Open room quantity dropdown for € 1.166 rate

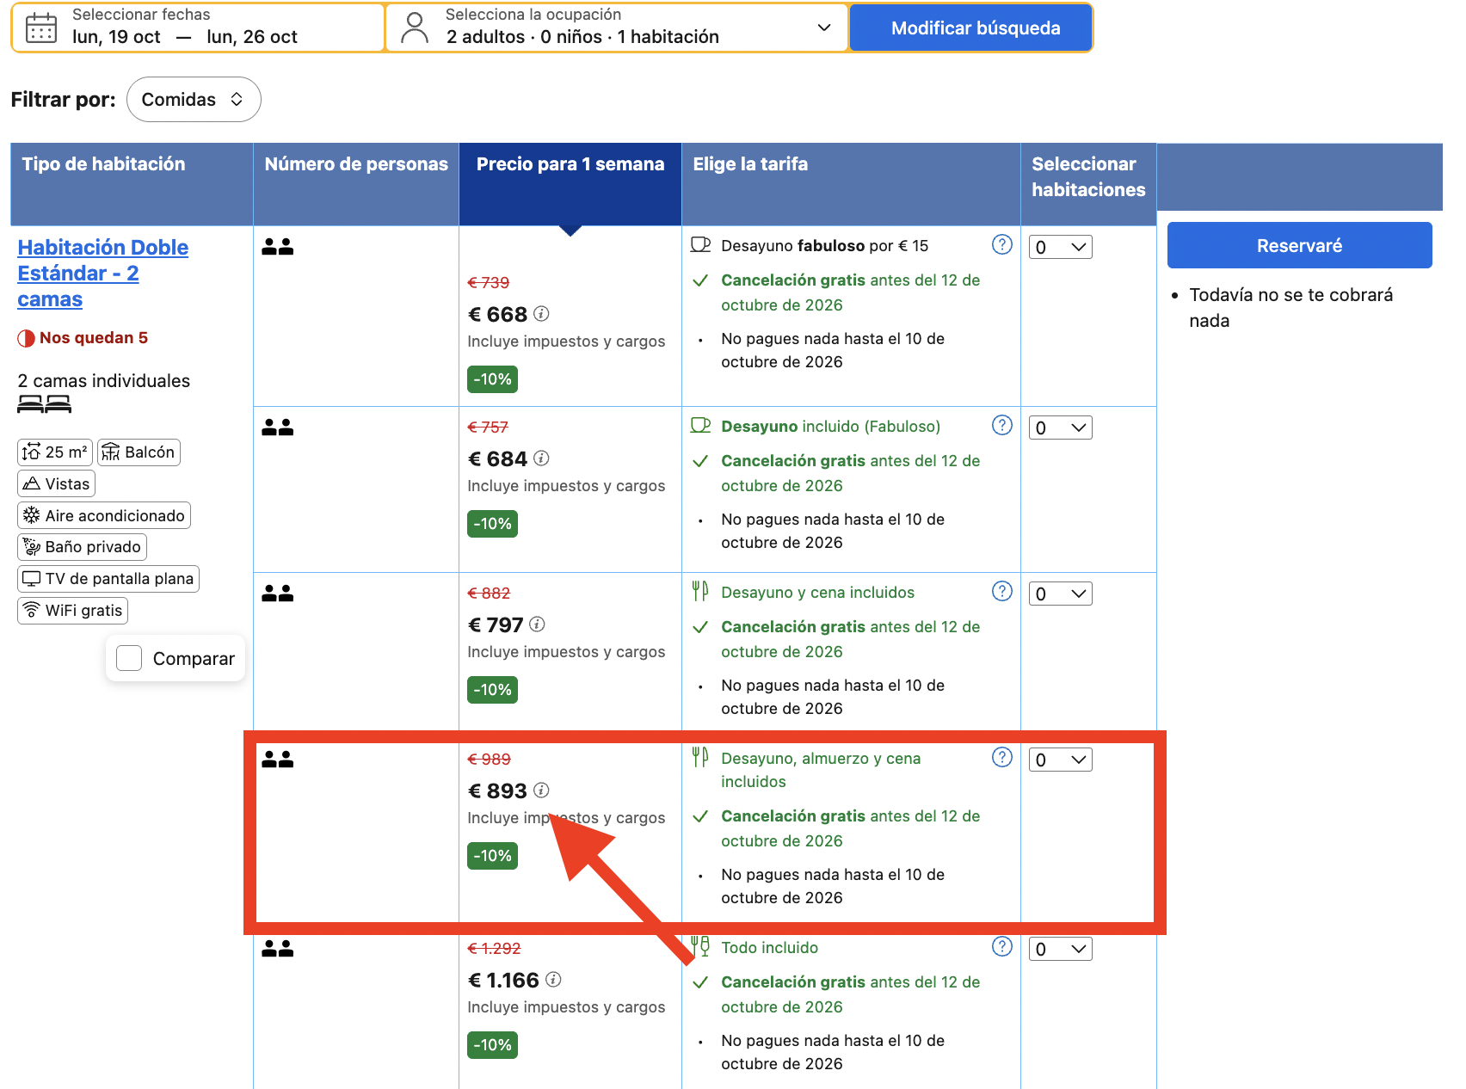coord(1061,950)
